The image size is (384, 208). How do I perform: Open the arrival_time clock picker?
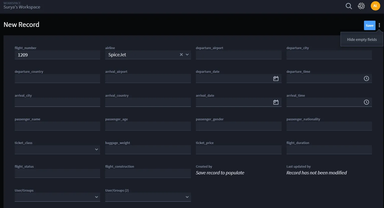coord(367,102)
